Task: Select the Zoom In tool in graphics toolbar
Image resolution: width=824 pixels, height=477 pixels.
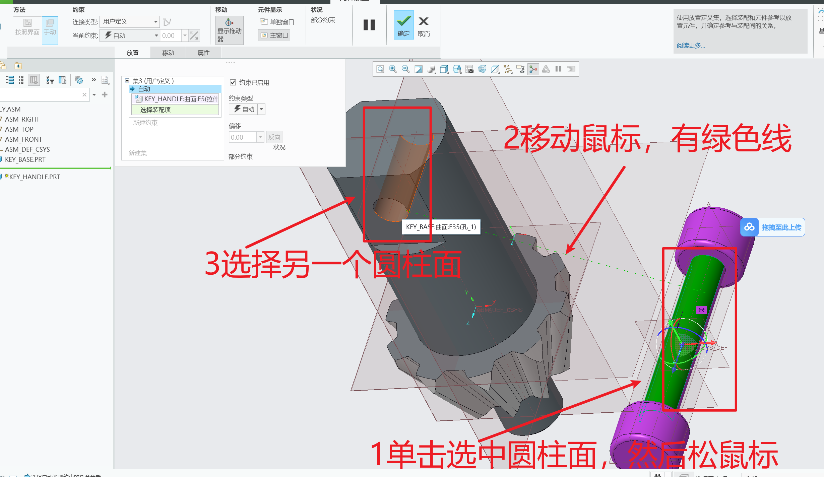Action: (392, 69)
